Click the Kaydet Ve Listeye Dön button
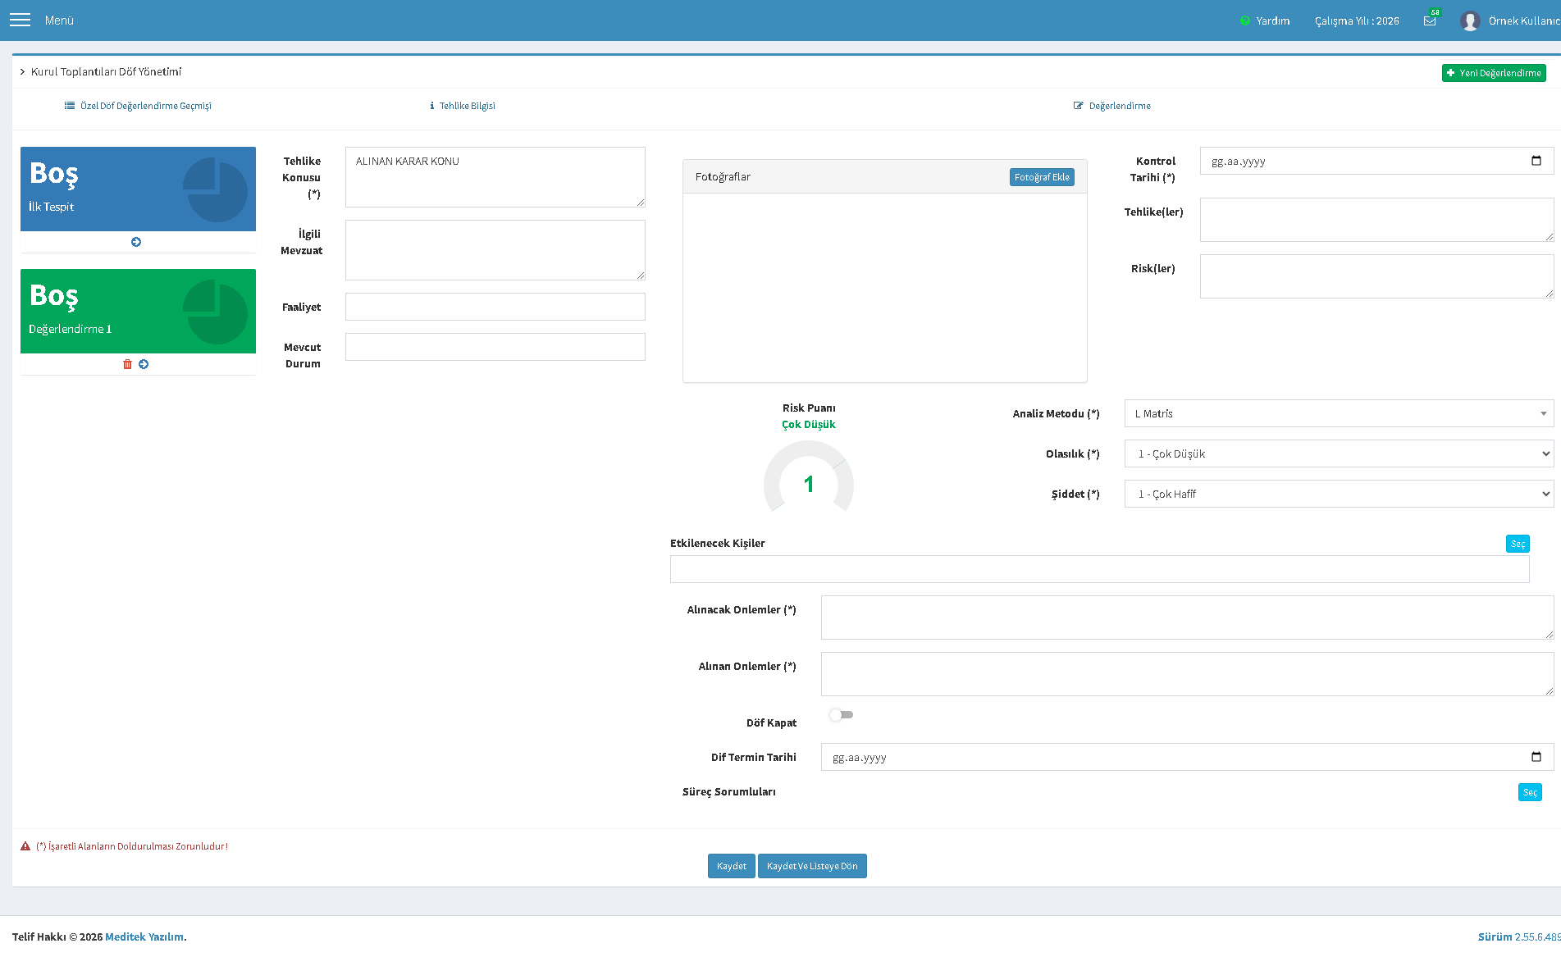Image resolution: width=1561 pixels, height=957 pixels. point(812,866)
